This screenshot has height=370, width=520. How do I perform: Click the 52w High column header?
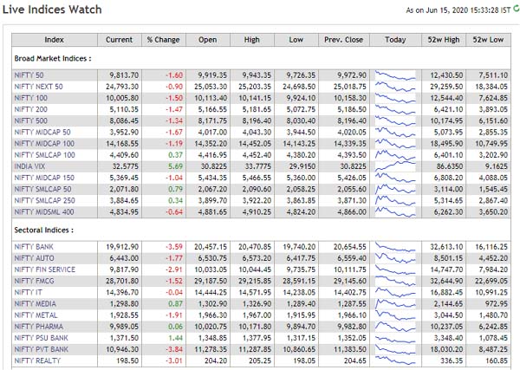(x=444, y=40)
